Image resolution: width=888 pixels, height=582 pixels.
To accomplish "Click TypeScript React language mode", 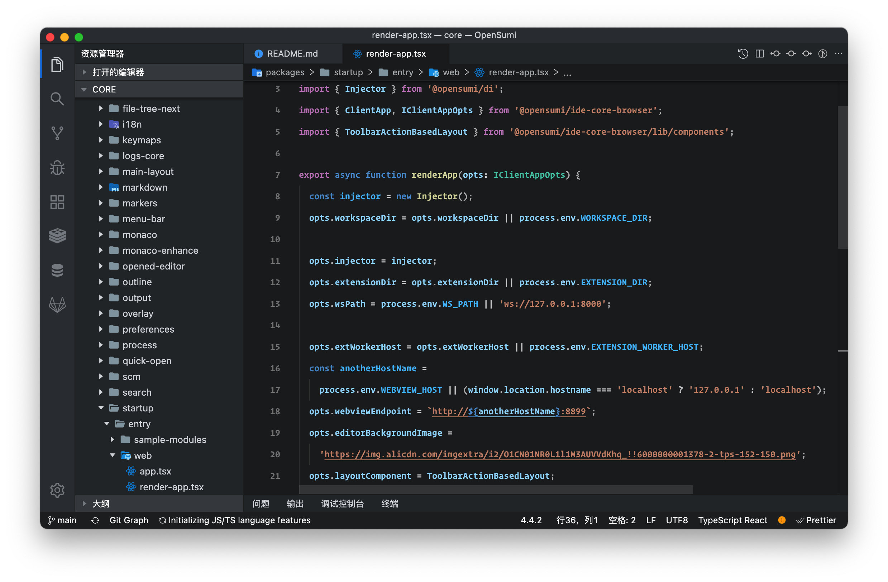I will pyautogui.click(x=732, y=520).
